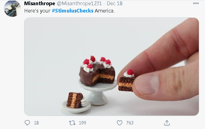
Task: Click the retweet count 199
Action: pos(82,123)
